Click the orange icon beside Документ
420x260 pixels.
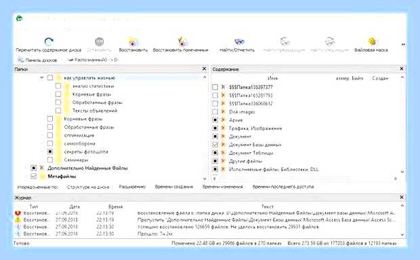coord(223,136)
